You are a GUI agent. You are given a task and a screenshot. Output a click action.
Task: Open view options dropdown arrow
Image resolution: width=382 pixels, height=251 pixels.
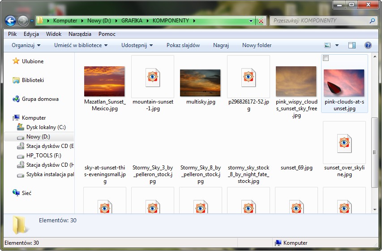(337, 45)
